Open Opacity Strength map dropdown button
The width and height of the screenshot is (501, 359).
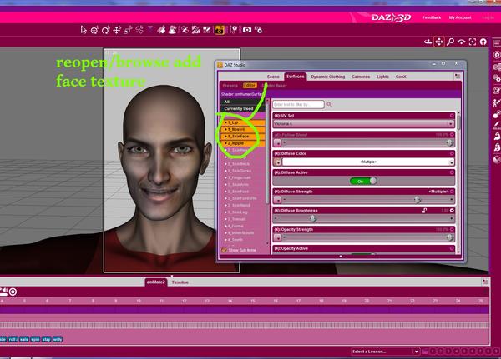point(277,238)
